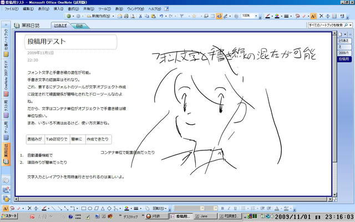Click the 新規作成 button
355x222 pixels.
coord(99,16)
